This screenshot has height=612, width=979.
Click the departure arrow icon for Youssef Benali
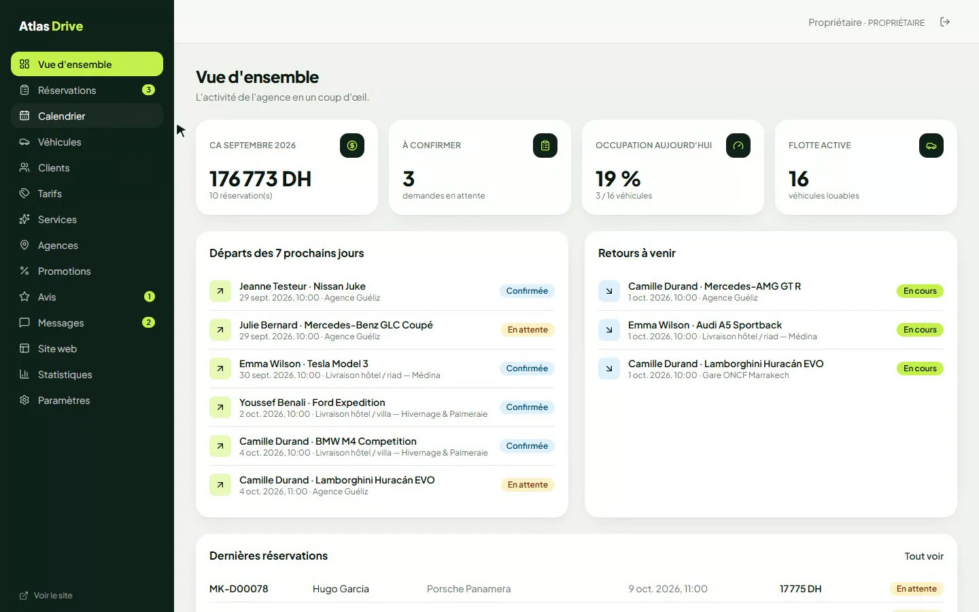pyautogui.click(x=220, y=407)
